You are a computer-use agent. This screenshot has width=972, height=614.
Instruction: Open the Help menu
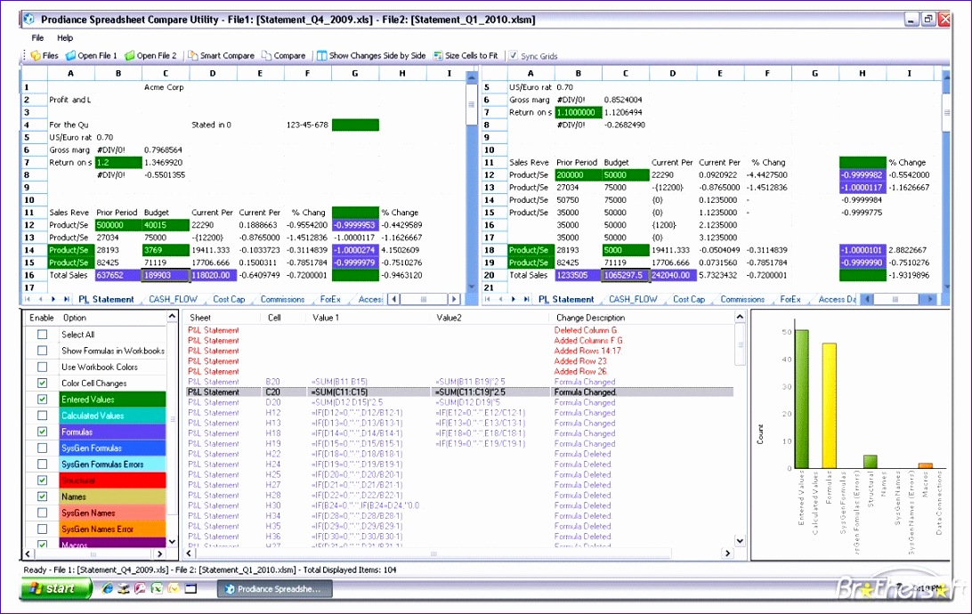pos(65,38)
